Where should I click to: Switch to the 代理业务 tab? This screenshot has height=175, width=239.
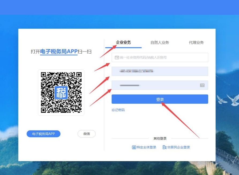coord(196,42)
